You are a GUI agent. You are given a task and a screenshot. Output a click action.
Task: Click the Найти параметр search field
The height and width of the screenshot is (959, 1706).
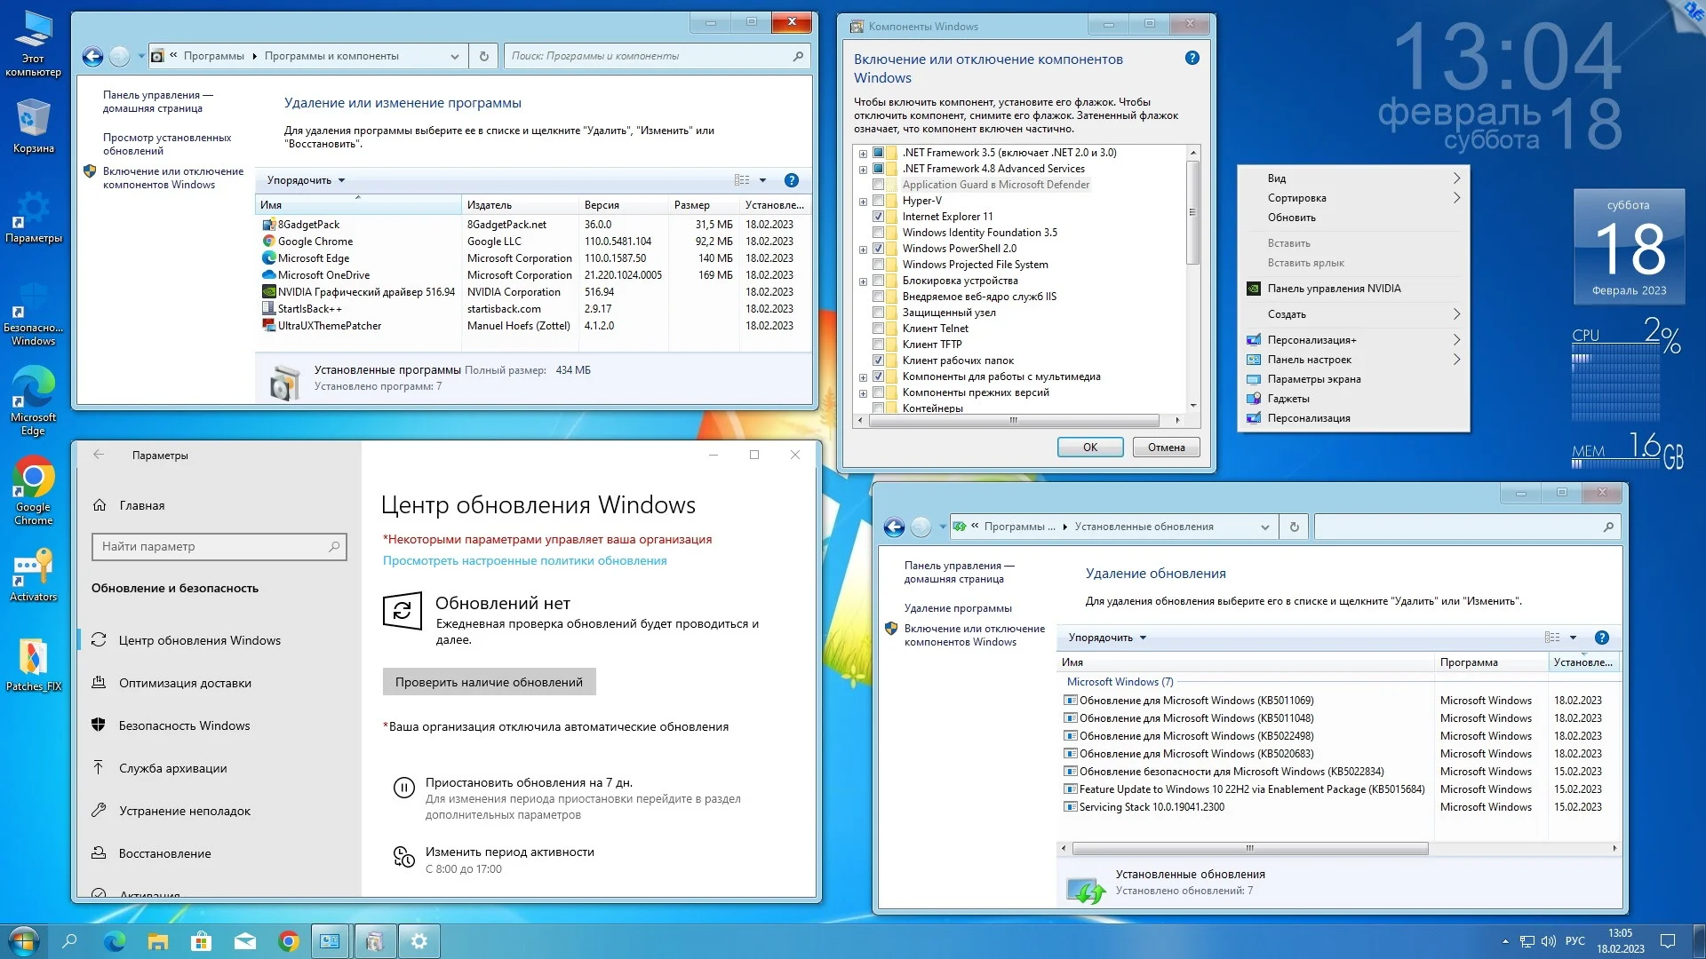(x=213, y=546)
